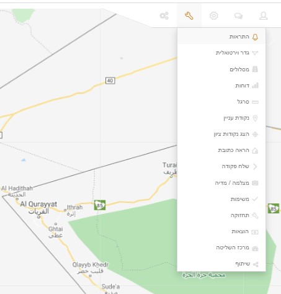Viewport: 281px width, 294px height.
Task: Open the chat bubbles icon
Action: point(238,16)
